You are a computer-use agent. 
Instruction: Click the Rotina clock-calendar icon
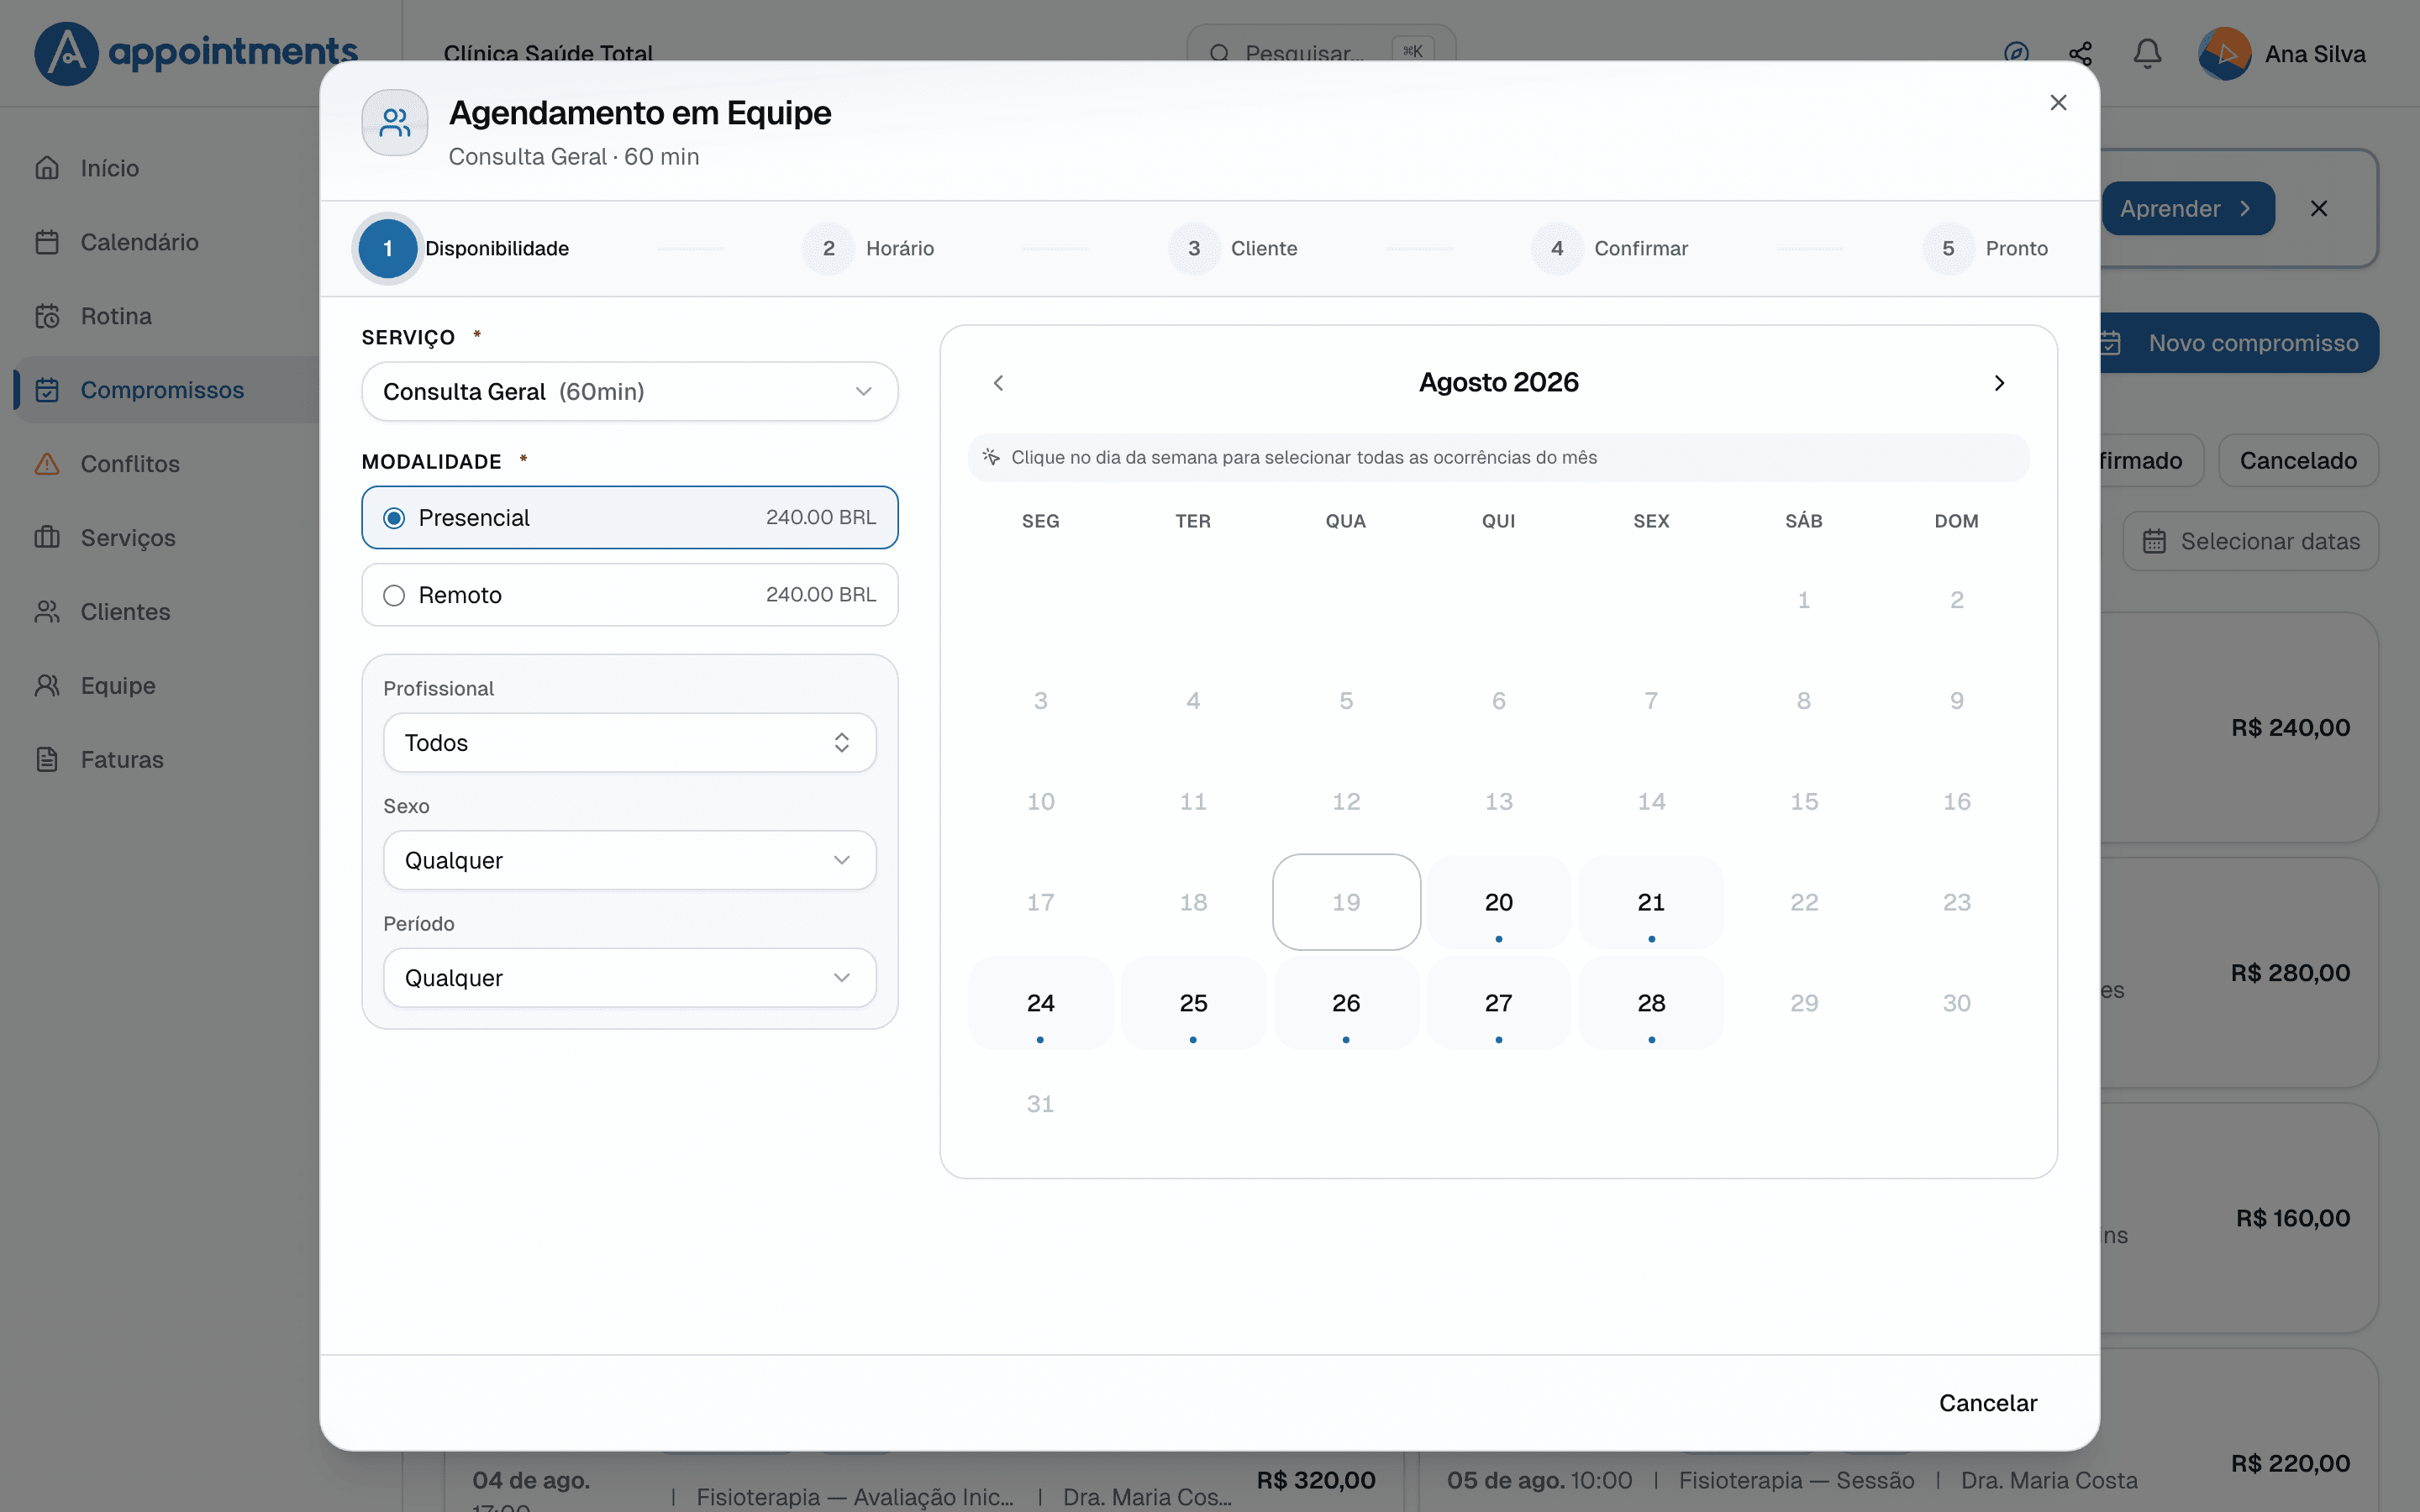(47, 316)
